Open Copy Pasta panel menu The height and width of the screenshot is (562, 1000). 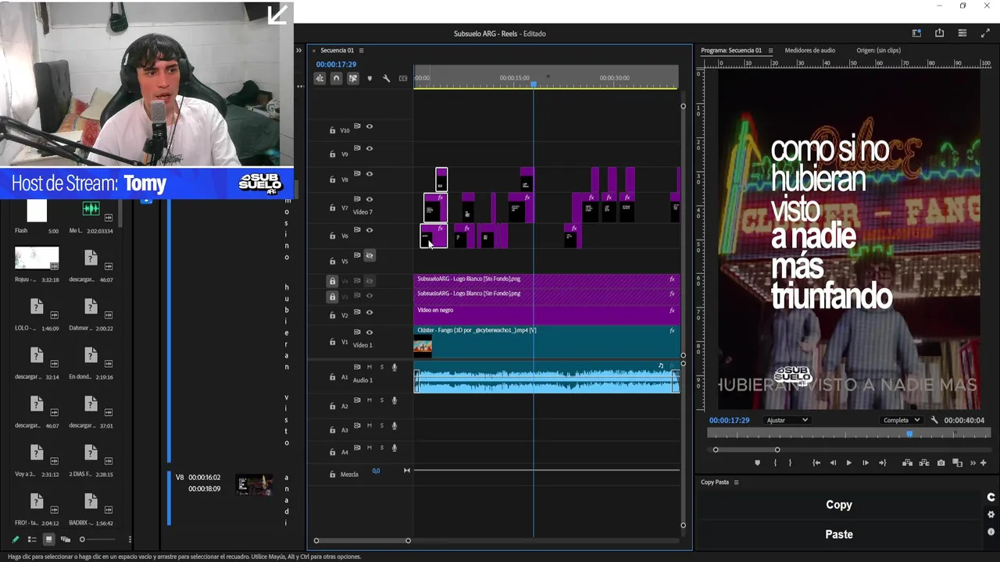click(736, 482)
